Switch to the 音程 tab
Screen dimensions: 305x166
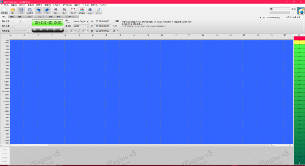(x=51, y=17)
